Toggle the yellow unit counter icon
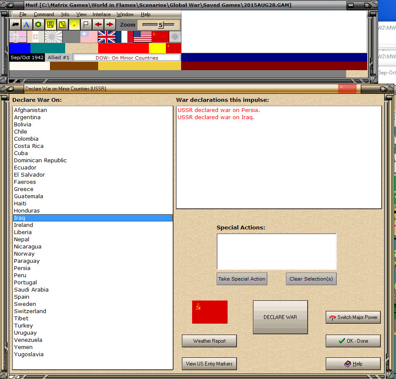 [50, 25]
